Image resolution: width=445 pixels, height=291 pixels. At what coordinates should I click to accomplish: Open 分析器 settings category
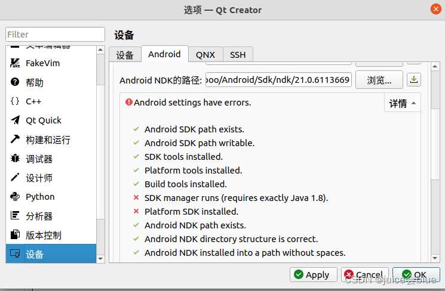(51, 216)
